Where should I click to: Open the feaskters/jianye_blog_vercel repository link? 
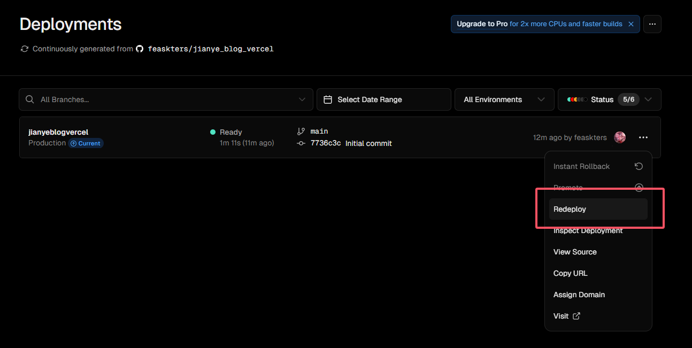click(x=211, y=49)
